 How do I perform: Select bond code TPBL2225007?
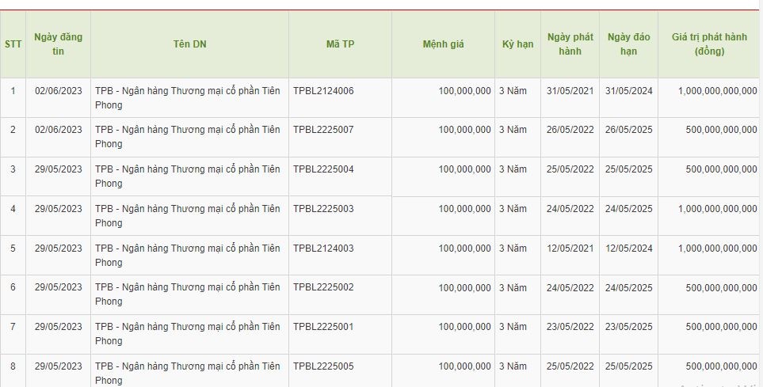pos(323,130)
